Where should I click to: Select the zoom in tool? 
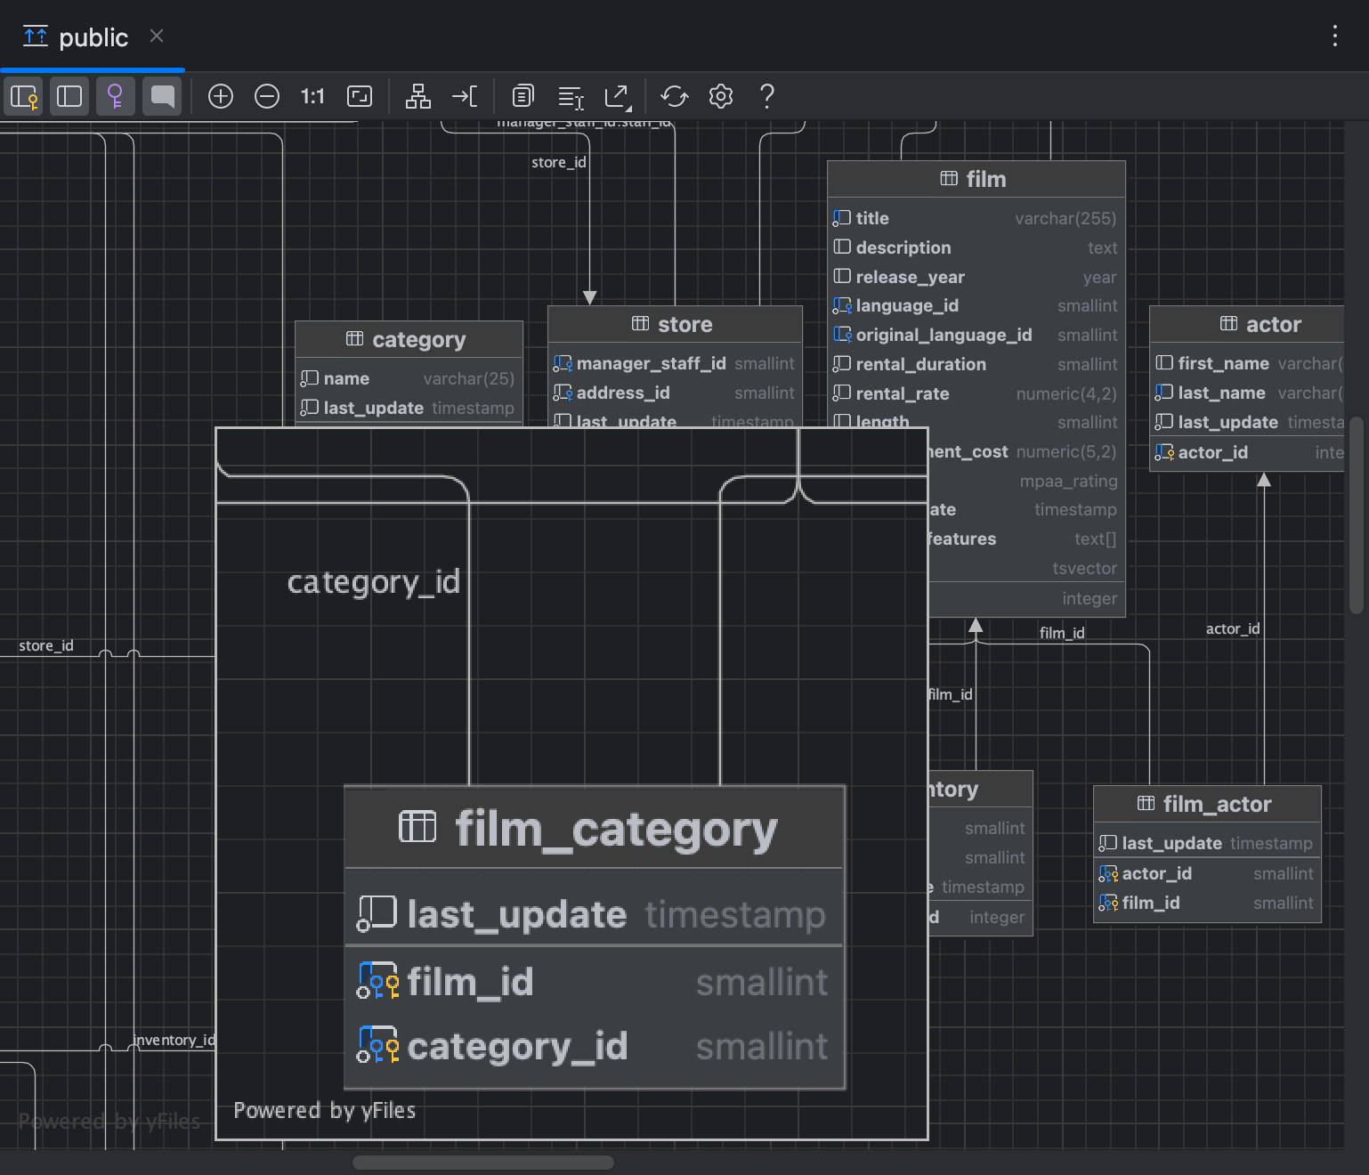pos(221,96)
